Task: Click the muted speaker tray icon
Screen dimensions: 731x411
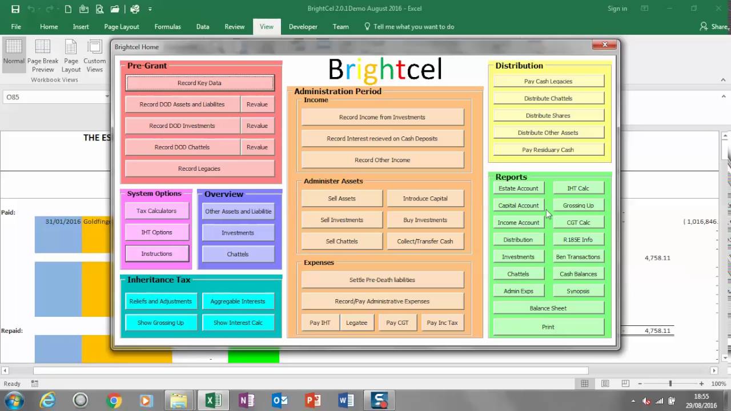Action: point(646,401)
